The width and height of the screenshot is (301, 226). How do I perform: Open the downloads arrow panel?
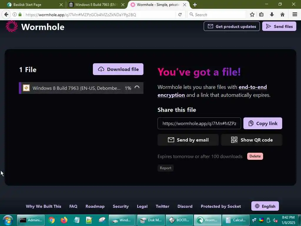272,15
